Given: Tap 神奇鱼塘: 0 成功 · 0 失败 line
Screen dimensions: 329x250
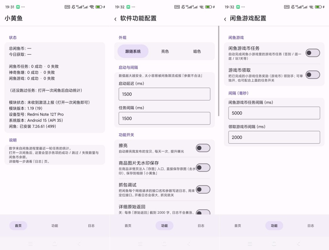Looking at the screenshot, I should click(x=32, y=72).
